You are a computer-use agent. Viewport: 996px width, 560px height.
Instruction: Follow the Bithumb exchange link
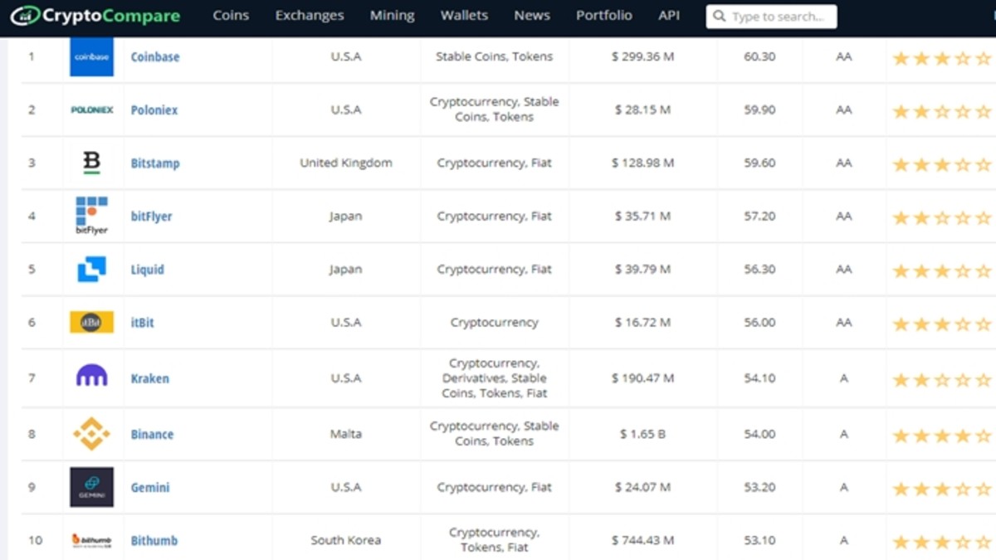[154, 540]
